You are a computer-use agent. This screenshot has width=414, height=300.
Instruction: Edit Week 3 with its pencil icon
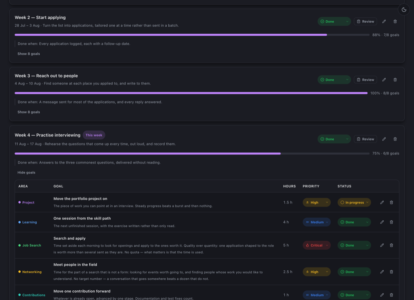pos(384,80)
